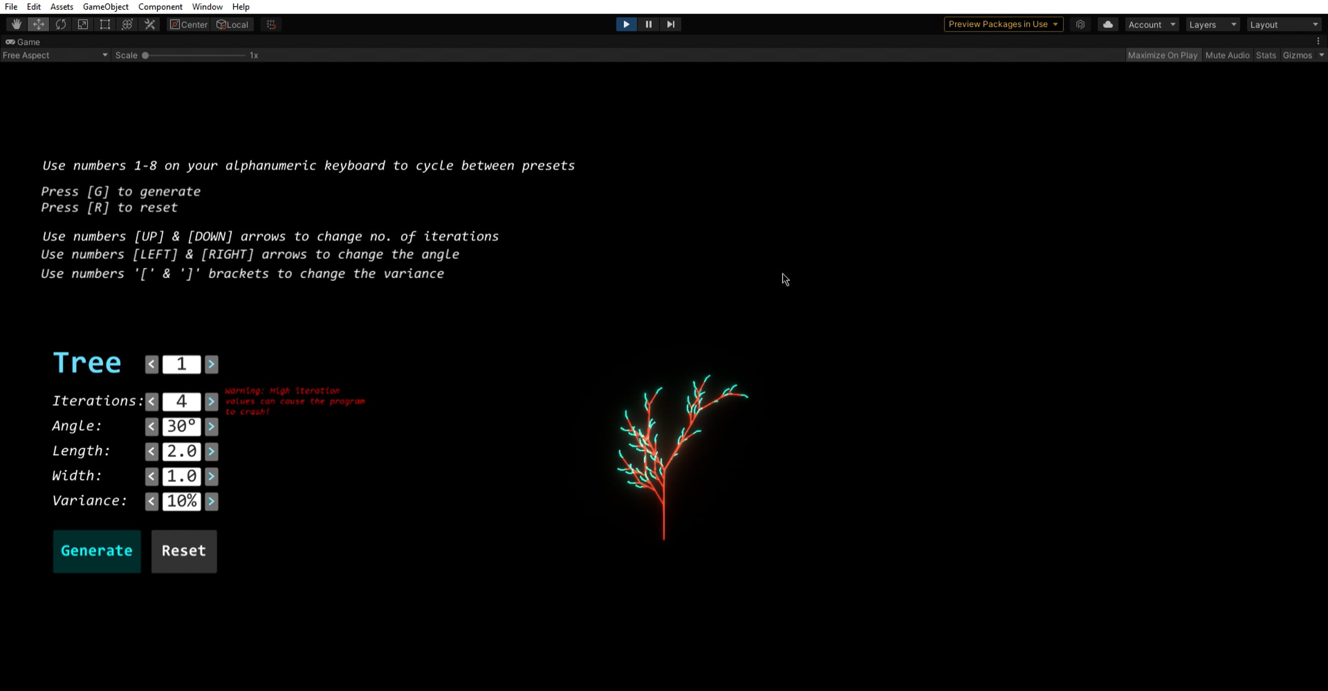Viewport: 1328px width, 691px height.
Task: Step forward one frame
Action: click(671, 24)
